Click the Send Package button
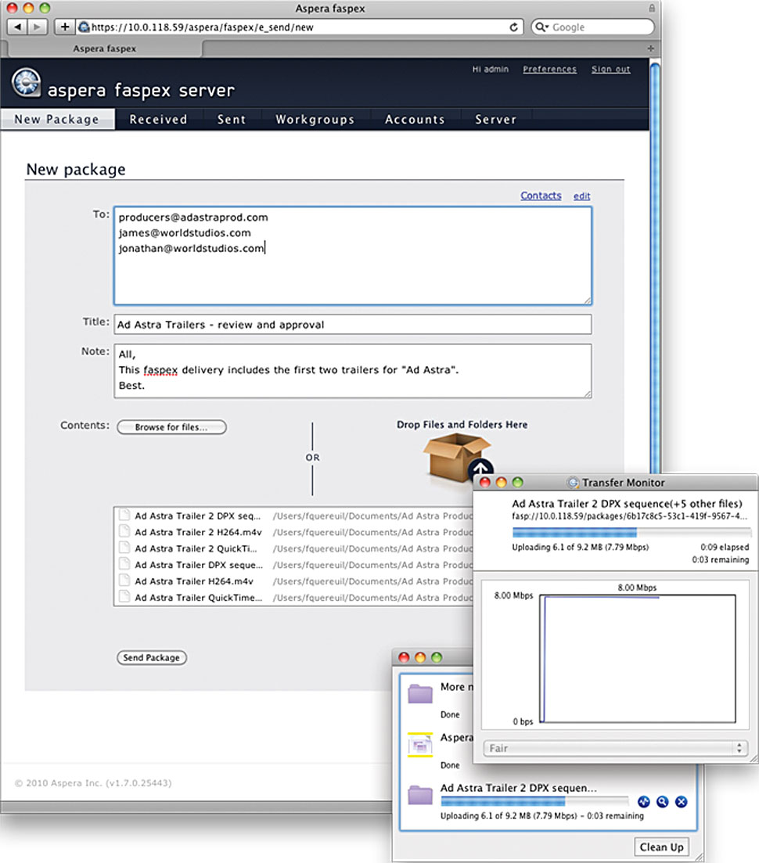 [151, 658]
